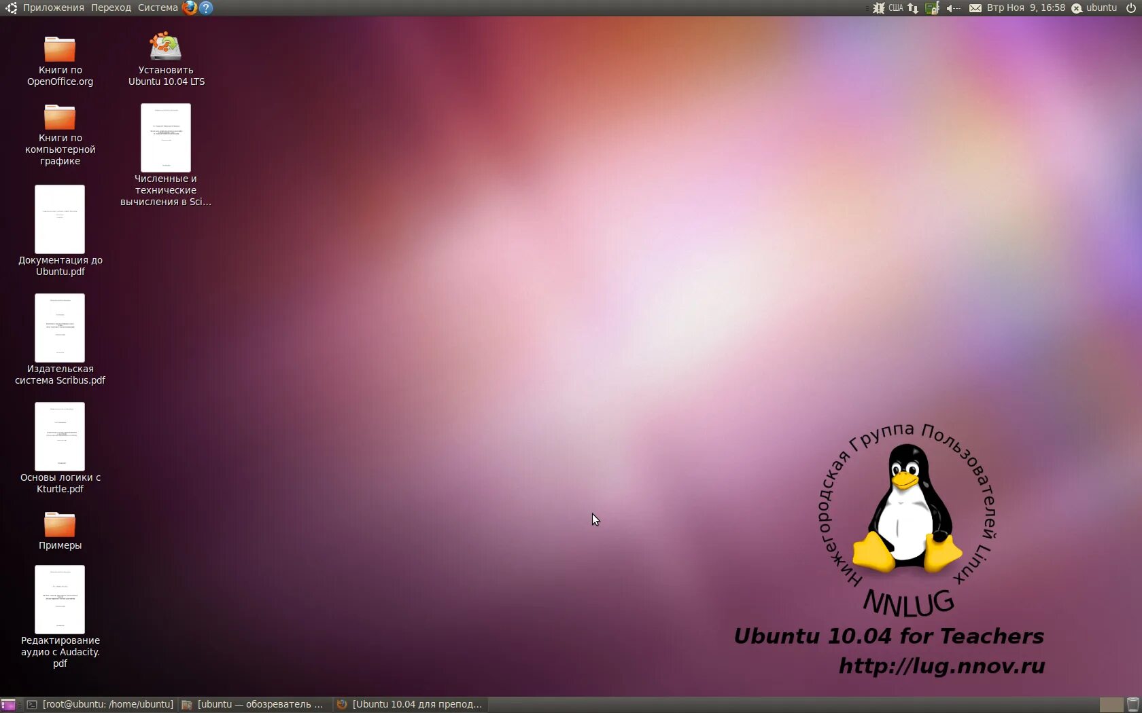Screen dimensions: 1142x713
Task: Open the help question mark icon
Action: click(206, 7)
